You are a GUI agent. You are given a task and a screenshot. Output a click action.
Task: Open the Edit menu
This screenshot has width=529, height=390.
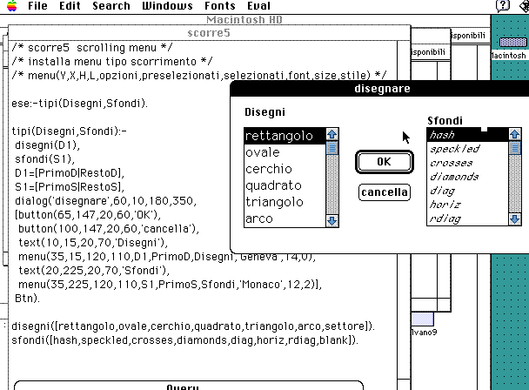tap(70, 6)
